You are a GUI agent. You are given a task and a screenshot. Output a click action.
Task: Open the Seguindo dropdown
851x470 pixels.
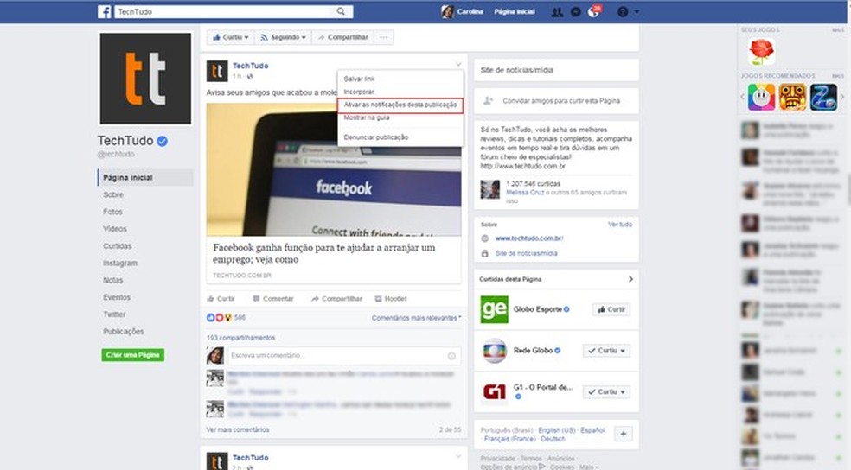tap(283, 37)
